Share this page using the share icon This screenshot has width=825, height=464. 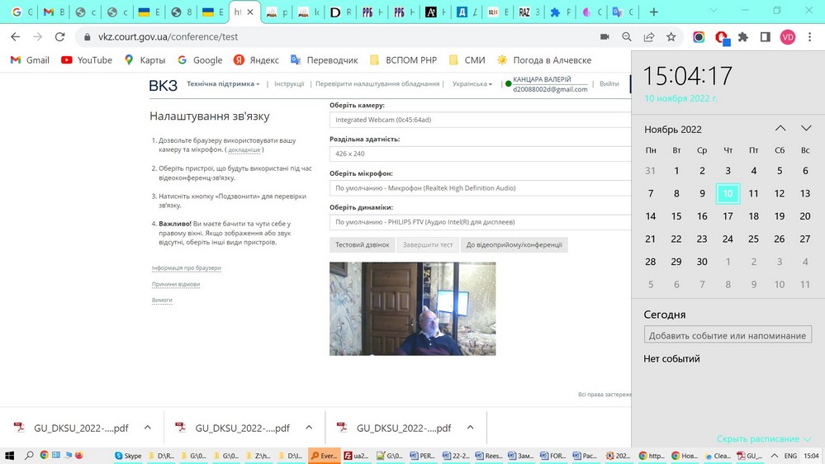[x=649, y=37]
